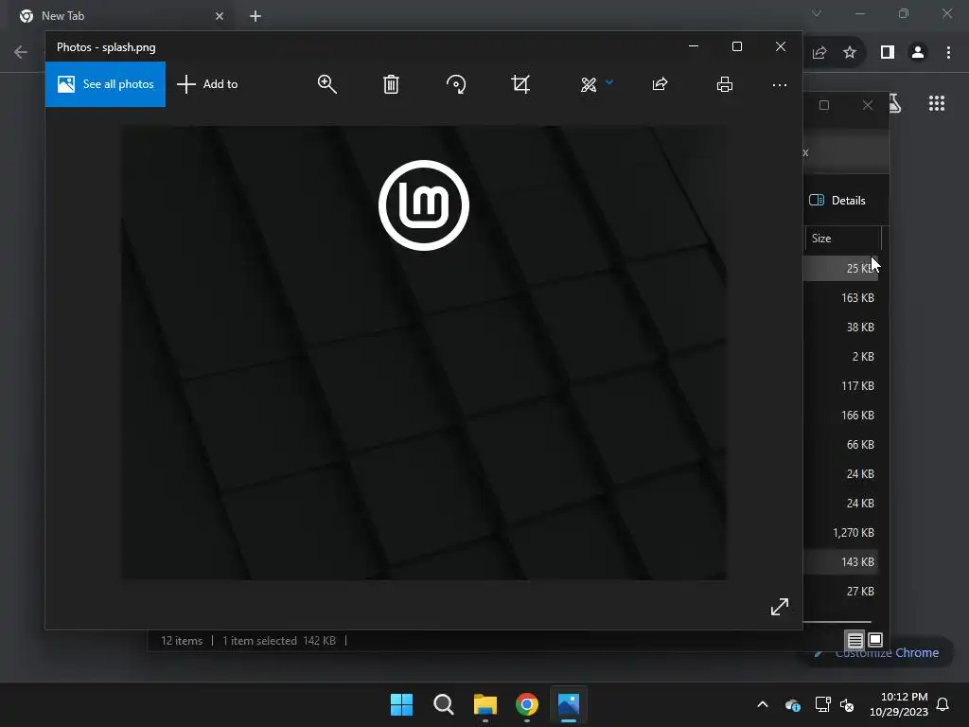Select the 27 KB file row

[841, 592]
